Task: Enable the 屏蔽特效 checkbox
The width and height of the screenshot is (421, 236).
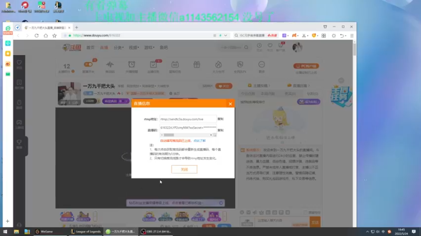Action: point(305,212)
